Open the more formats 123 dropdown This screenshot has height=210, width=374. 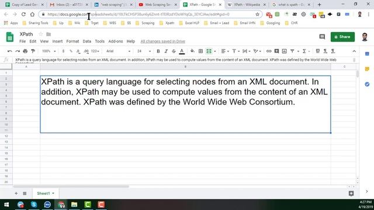95,51
